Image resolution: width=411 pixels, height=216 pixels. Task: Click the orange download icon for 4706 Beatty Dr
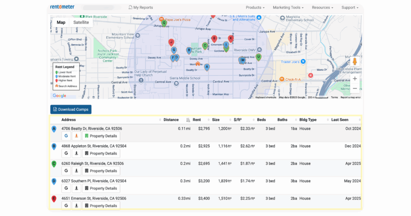click(x=76, y=136)
